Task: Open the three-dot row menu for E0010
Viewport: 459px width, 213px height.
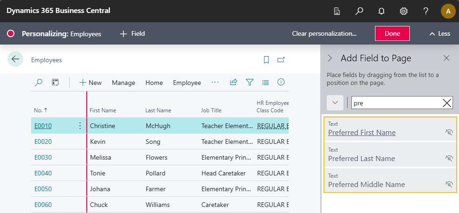Action: 80,126
